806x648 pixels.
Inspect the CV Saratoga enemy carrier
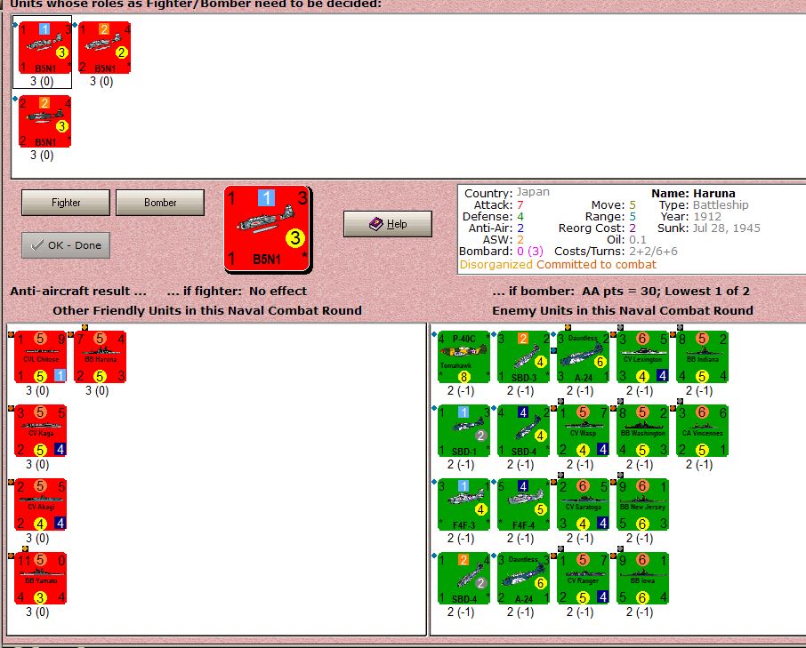pos(583,505)
